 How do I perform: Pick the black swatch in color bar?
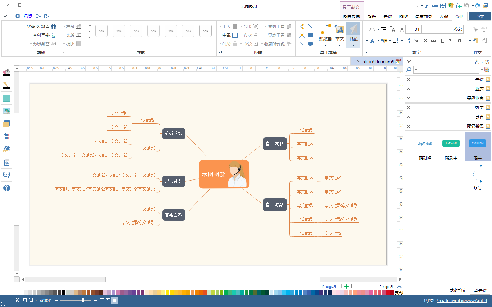(x=63, y=292)
